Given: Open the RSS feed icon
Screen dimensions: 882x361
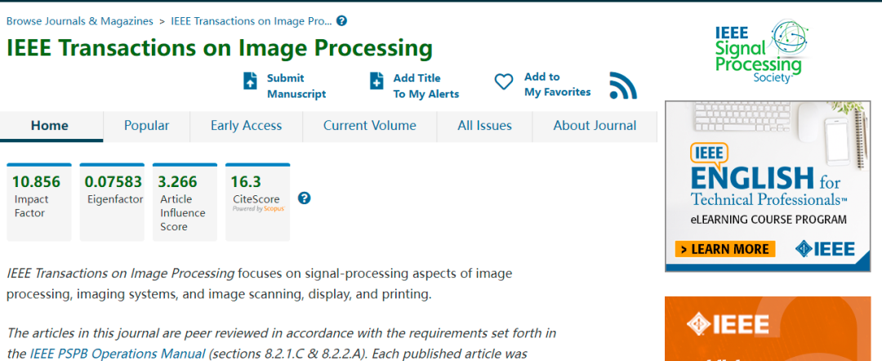Looking at the screenshot, I should 622,85.
